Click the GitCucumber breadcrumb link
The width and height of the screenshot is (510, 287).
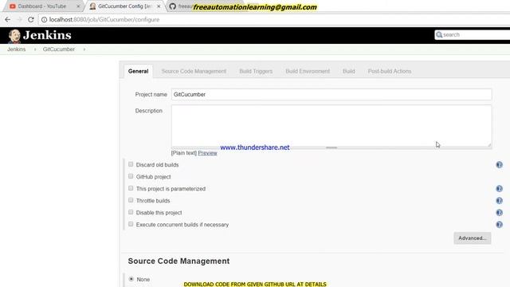click(59, 49)
